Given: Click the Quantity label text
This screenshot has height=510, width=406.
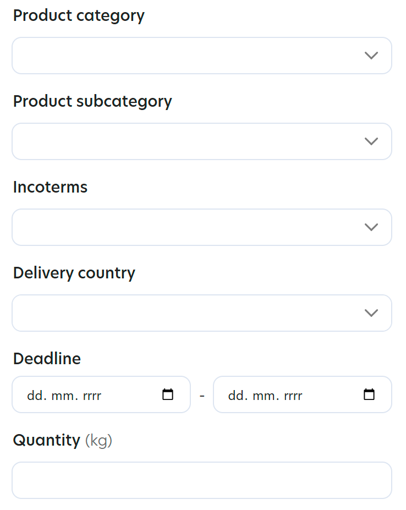Looking at the screenshot, I should (x=47, y=440).
